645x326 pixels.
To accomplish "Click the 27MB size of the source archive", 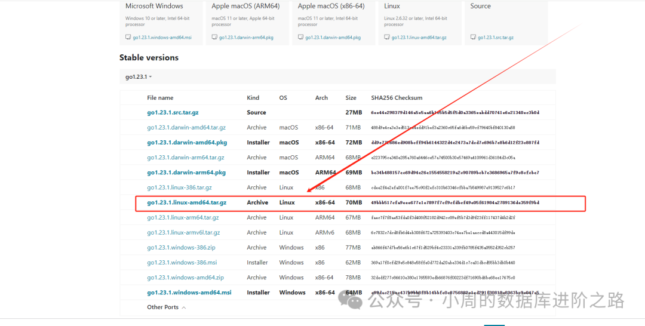I will (354, 113).
